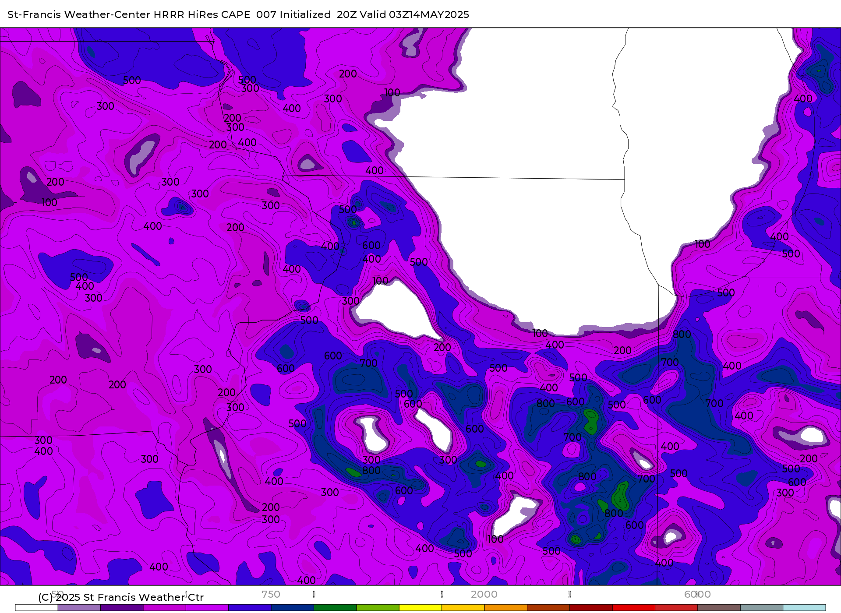The width and height of the screenshot is (841, 613).
Task: Pick the dark purple legend swatch
Action: (x=122, y=608)
